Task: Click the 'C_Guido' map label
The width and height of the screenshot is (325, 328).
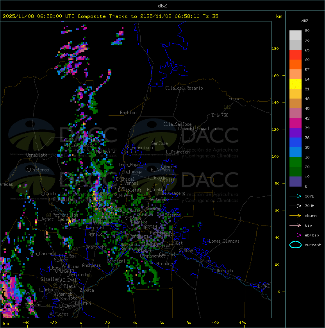Action: tap(48, 194)
